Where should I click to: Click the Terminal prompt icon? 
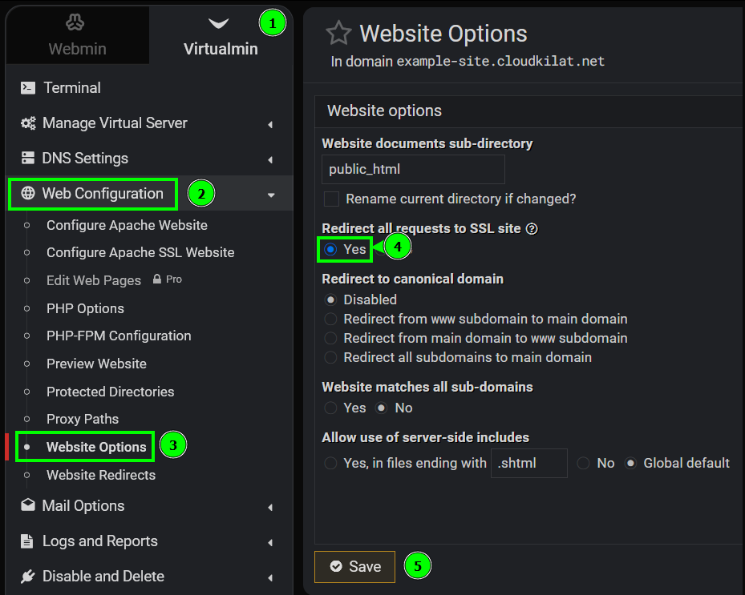pos(28,88)
